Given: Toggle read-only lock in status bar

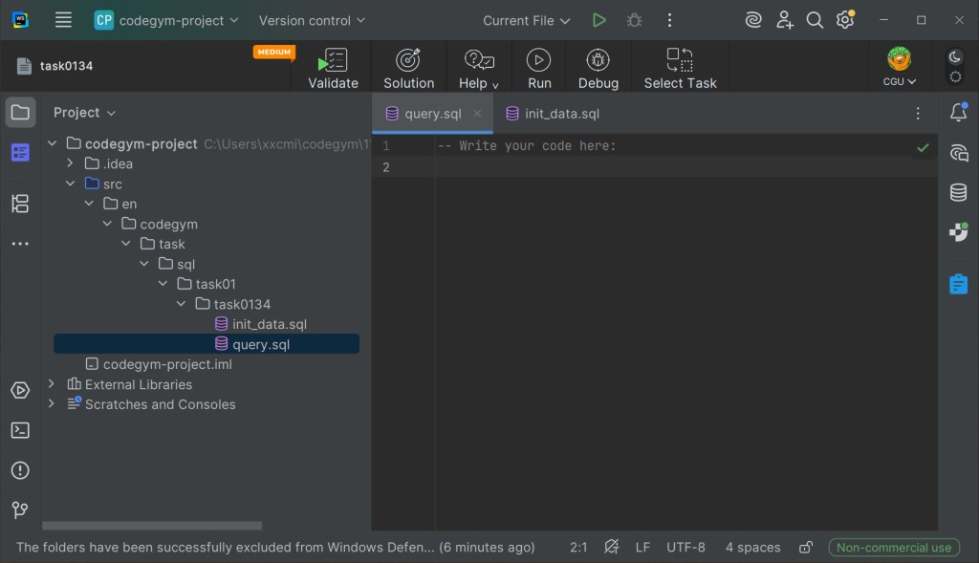Looking at the screenshot, I should [x=806, y=548].
